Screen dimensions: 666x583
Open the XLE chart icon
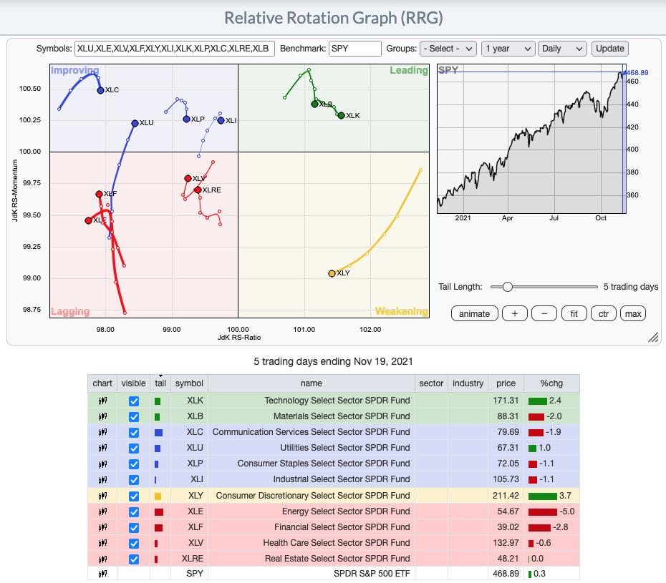point(102,511)
